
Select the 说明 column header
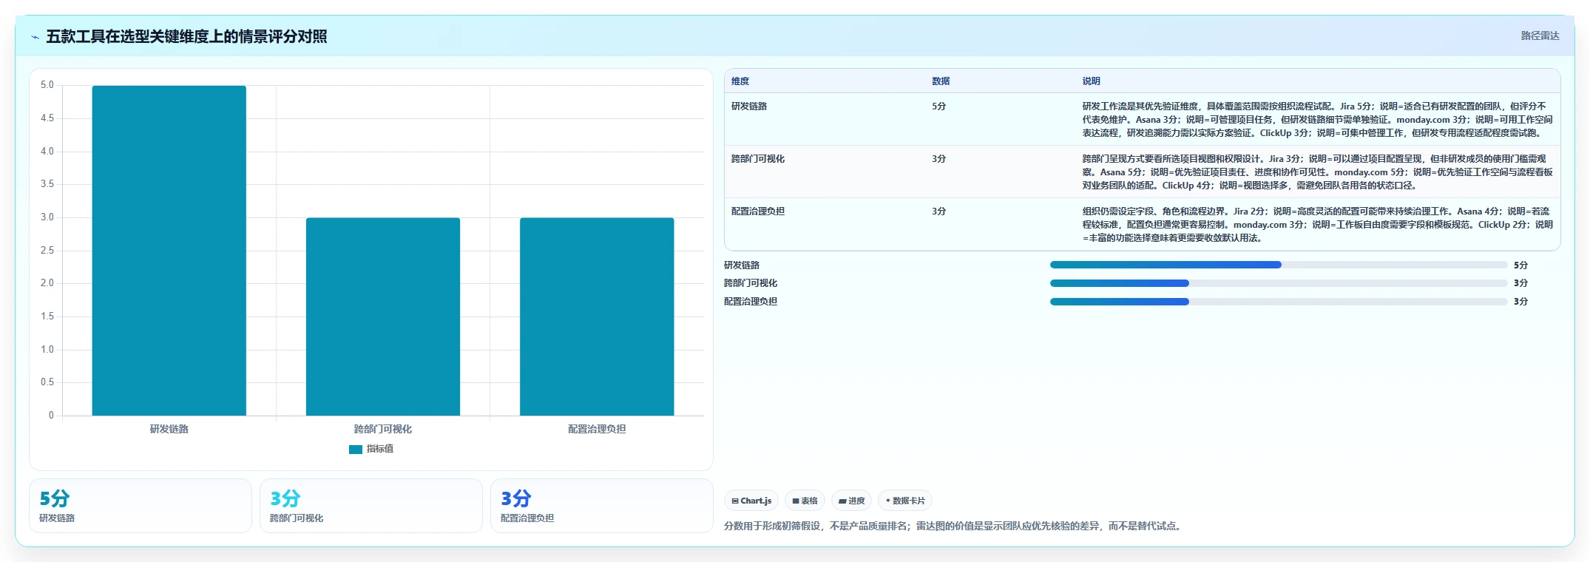[x=1092, y=81]
